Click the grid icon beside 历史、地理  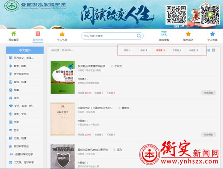click(10, 138)
